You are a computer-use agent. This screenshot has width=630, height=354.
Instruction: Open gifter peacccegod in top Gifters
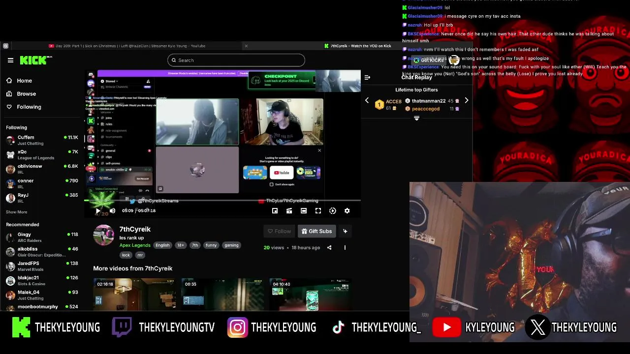click(426, 109)
